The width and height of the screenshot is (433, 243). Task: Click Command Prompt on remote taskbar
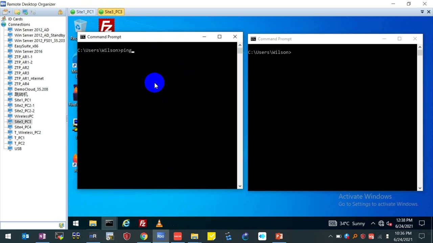pyautogui.click(x=109, y=223)
